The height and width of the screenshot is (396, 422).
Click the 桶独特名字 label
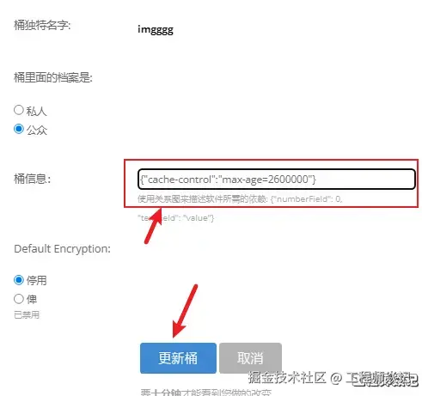click(42, 25)
